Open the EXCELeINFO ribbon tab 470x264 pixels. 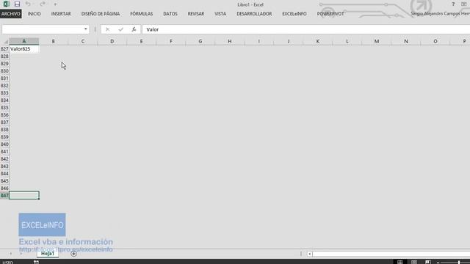coord(294,14)
